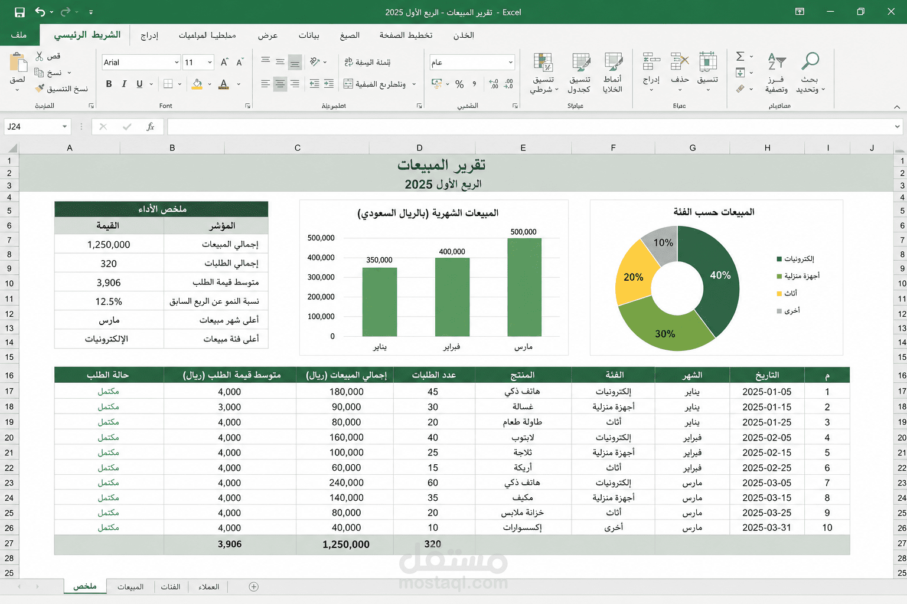This screenshot has width=907, height=604.
Task: Click the Fill Color bucket icon
Action: (197, 84)
